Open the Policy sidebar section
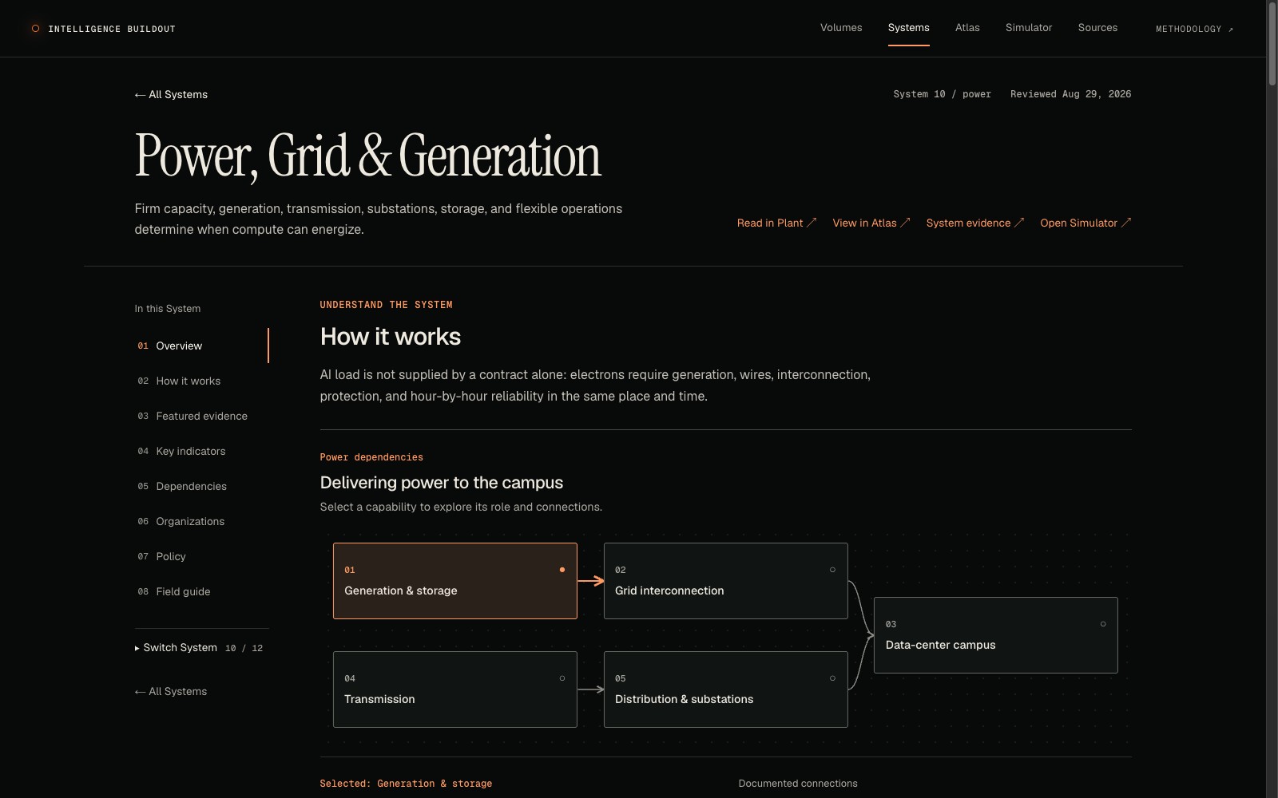 201,556
